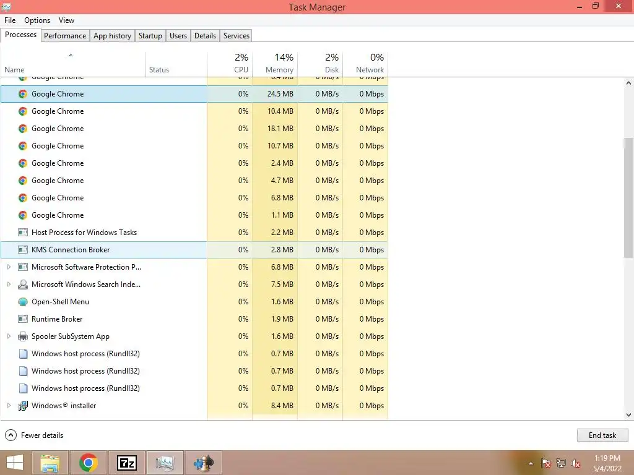634x475 pixels.
Task: Click the scrollbar up arrow
Action: 628,83
